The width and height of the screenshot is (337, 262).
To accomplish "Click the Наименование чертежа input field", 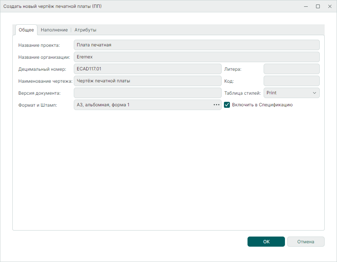I will tap(148, 81).
